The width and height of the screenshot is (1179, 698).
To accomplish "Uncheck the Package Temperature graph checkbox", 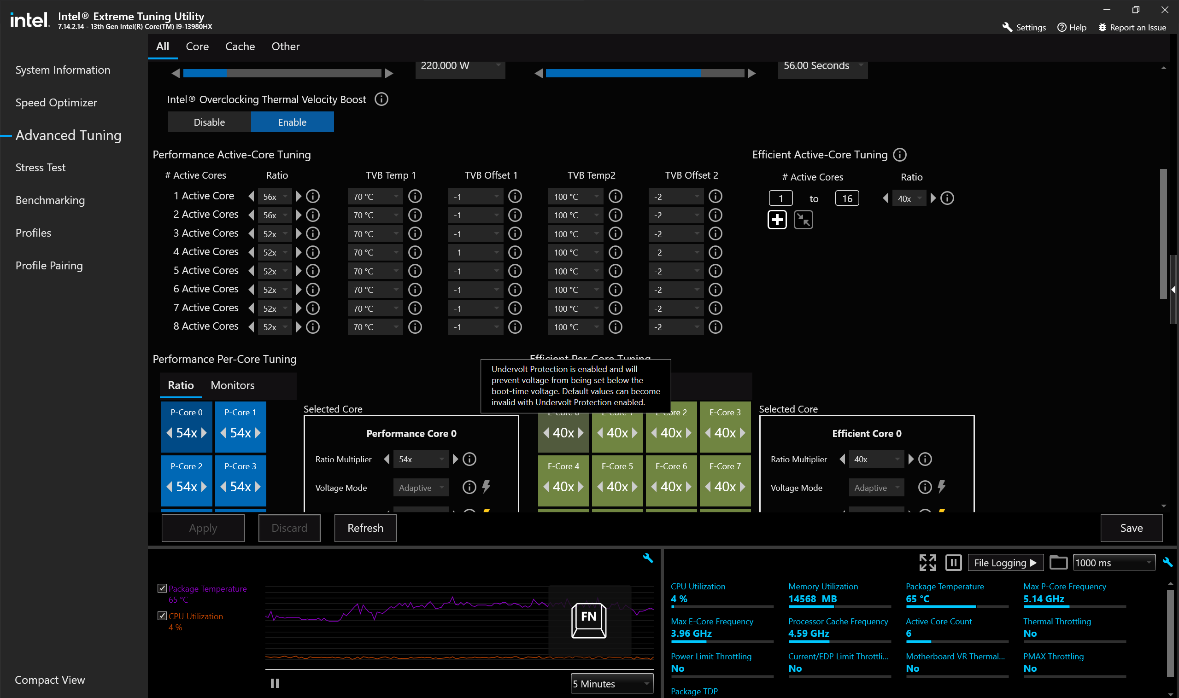I will point(162,588).
